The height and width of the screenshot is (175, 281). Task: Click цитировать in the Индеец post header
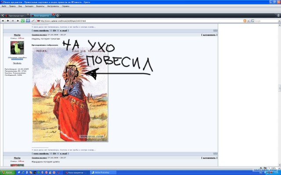[x=209, y=35]
